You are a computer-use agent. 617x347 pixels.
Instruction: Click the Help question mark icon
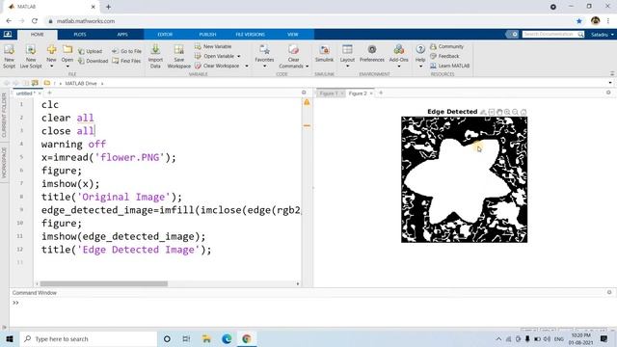(420, 49)
